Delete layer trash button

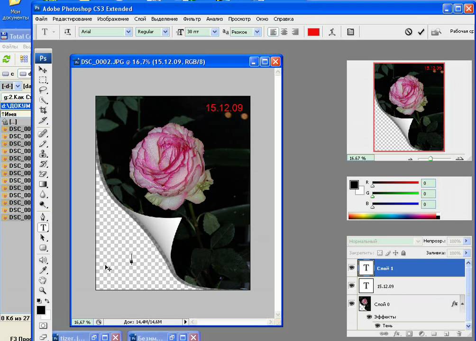(x=459, y=333)
